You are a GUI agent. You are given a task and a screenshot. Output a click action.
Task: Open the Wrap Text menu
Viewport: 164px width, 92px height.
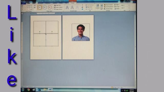tap(101, 7)
